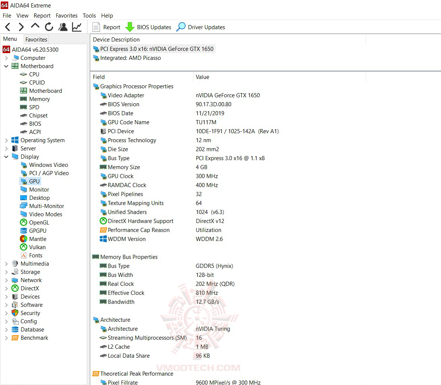
Task: Open the File menu
Action: pos(7,15)
